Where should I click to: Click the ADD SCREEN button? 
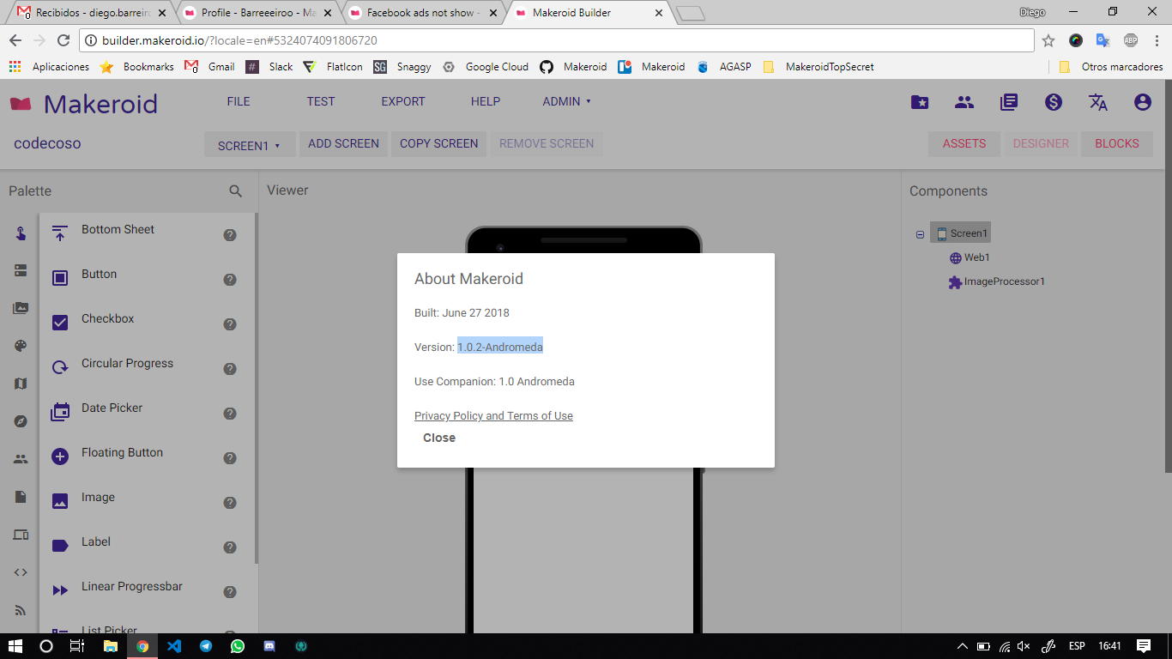(x=343, y=143)
